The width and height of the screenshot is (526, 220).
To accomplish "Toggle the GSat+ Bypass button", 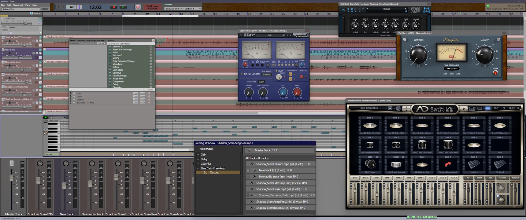I will (x=302, y=77).
